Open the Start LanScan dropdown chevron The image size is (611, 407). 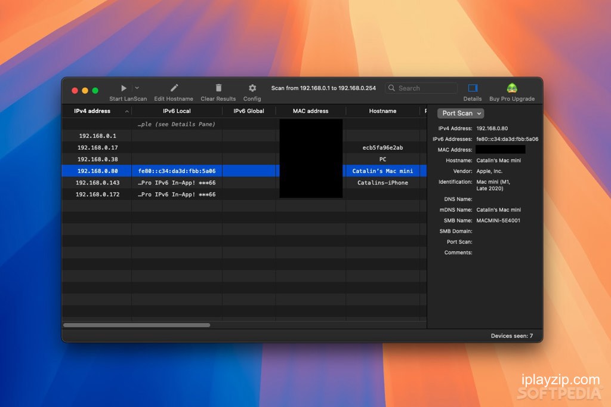pos(137,88)
